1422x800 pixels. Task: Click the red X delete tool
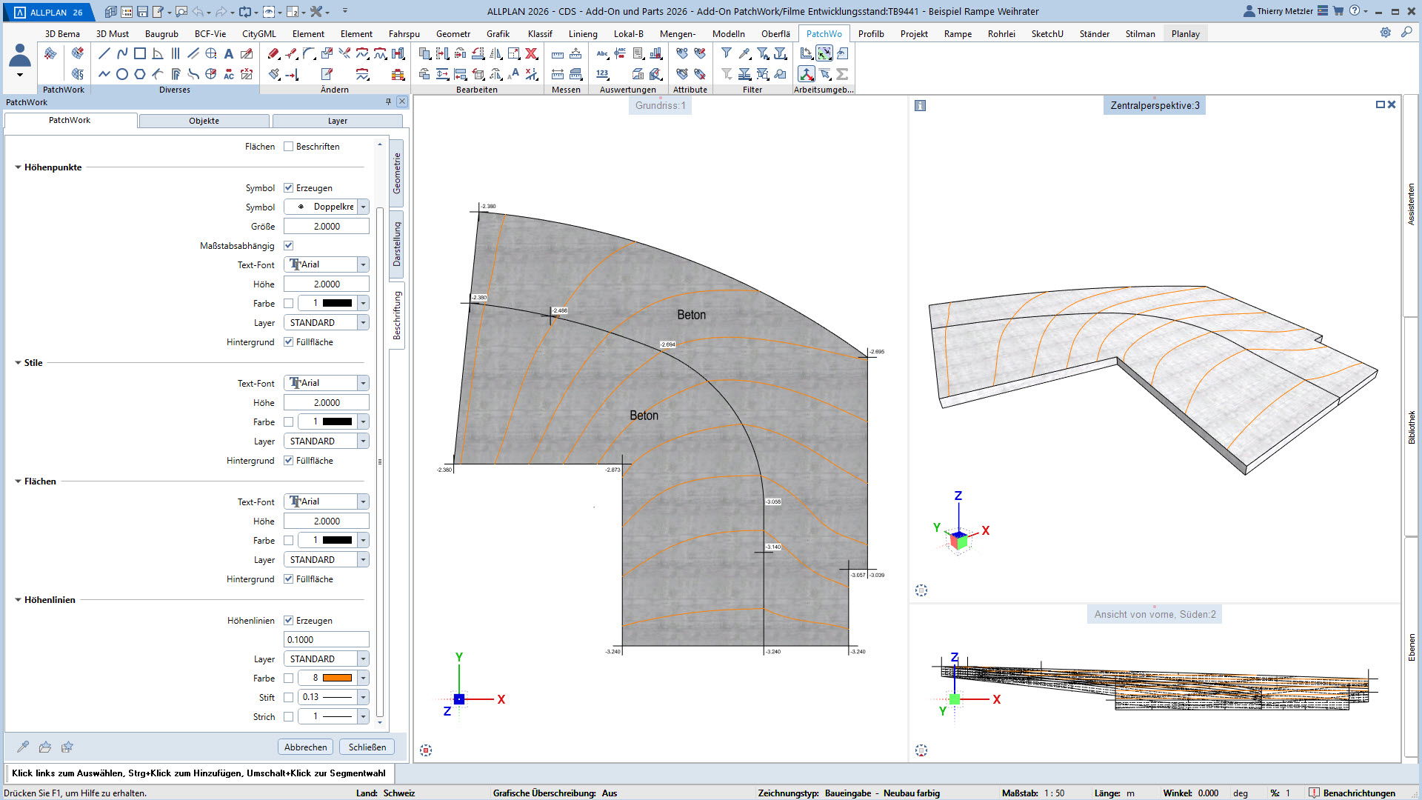pos(531,53)
